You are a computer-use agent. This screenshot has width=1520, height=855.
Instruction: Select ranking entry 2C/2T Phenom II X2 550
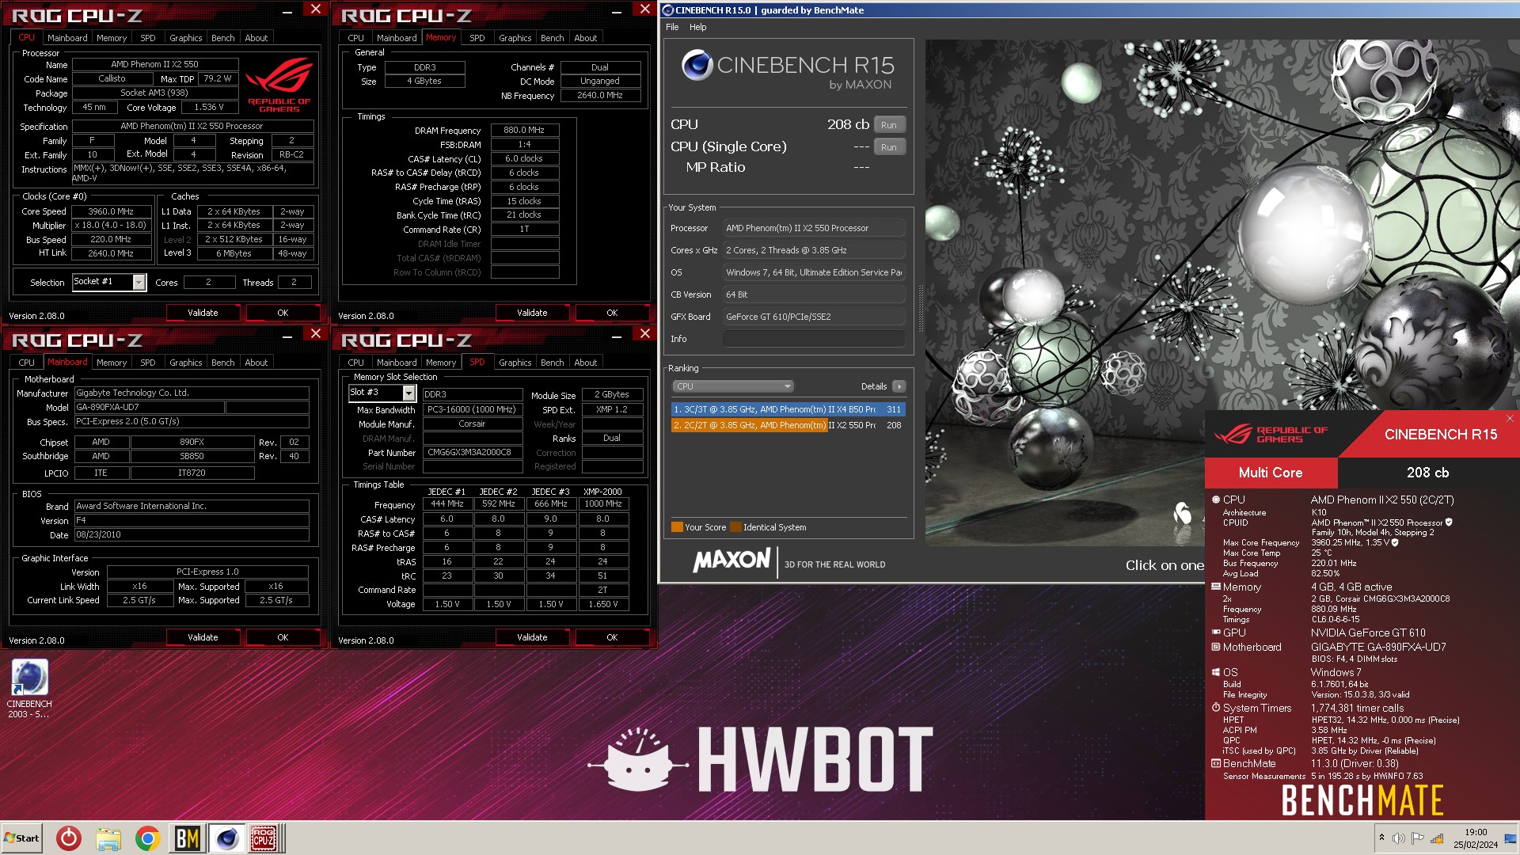[788, 425]
